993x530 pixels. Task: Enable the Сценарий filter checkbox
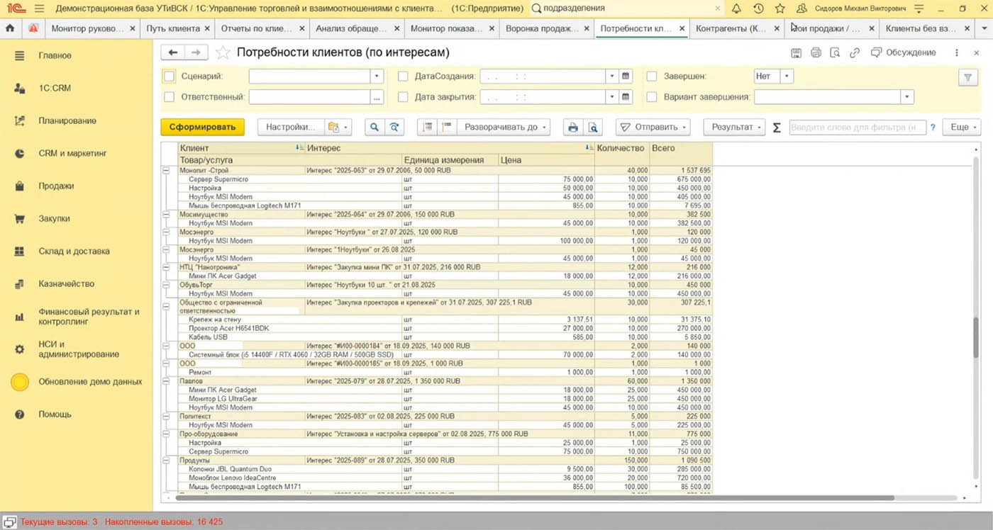(169, 77)
